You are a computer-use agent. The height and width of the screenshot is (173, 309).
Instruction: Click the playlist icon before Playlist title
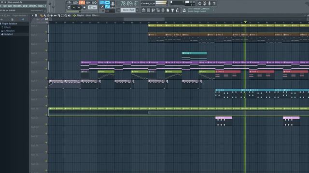74,15
